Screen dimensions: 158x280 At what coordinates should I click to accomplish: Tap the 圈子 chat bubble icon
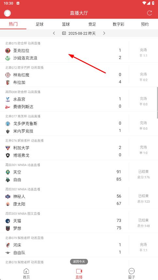(x=132, y=271)
